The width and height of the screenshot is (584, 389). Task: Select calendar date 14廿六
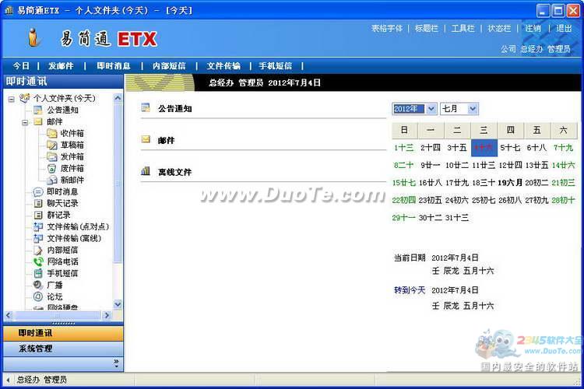[563, 165]
